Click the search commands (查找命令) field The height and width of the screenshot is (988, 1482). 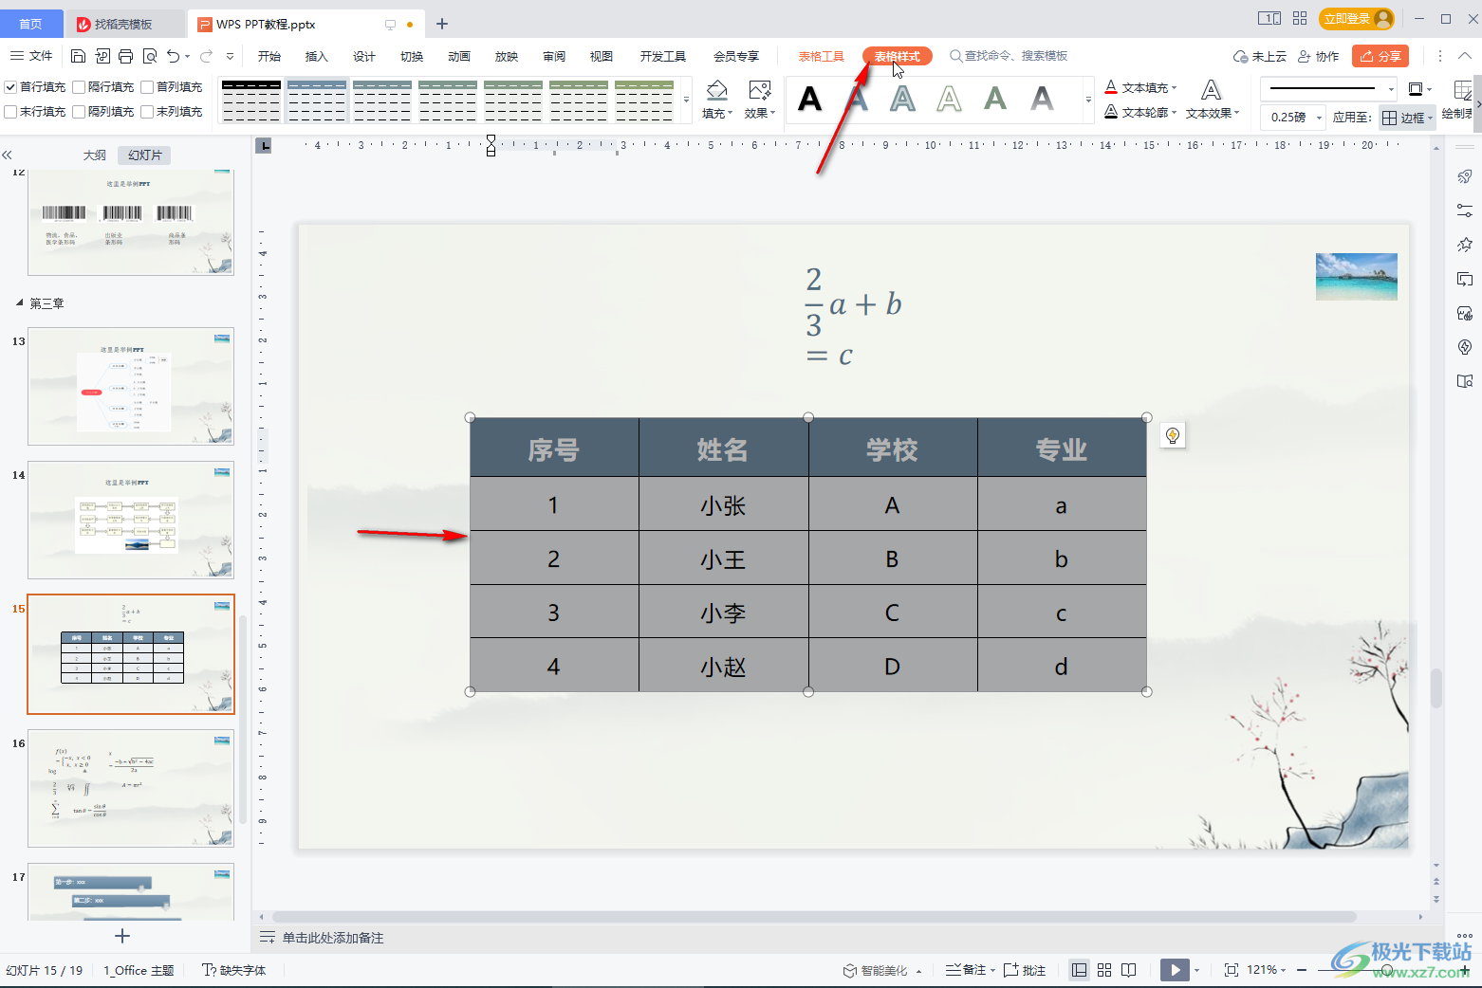pyautogui.click(x=1010, y=56)
